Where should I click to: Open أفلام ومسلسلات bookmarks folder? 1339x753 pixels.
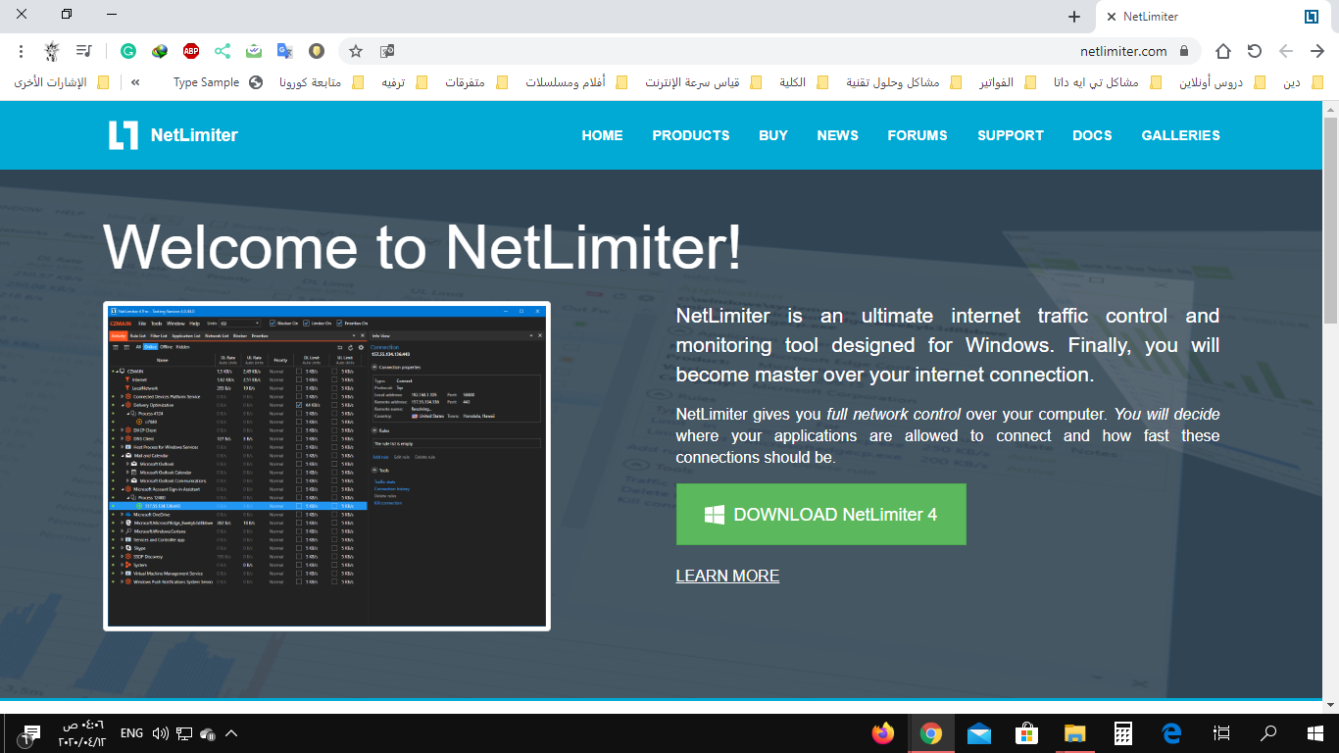point(576,82)
